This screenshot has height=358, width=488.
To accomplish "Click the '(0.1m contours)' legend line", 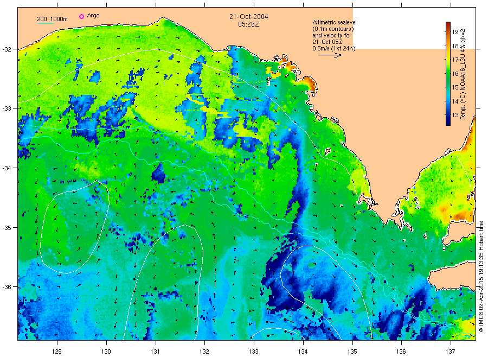I will (333, 29).
